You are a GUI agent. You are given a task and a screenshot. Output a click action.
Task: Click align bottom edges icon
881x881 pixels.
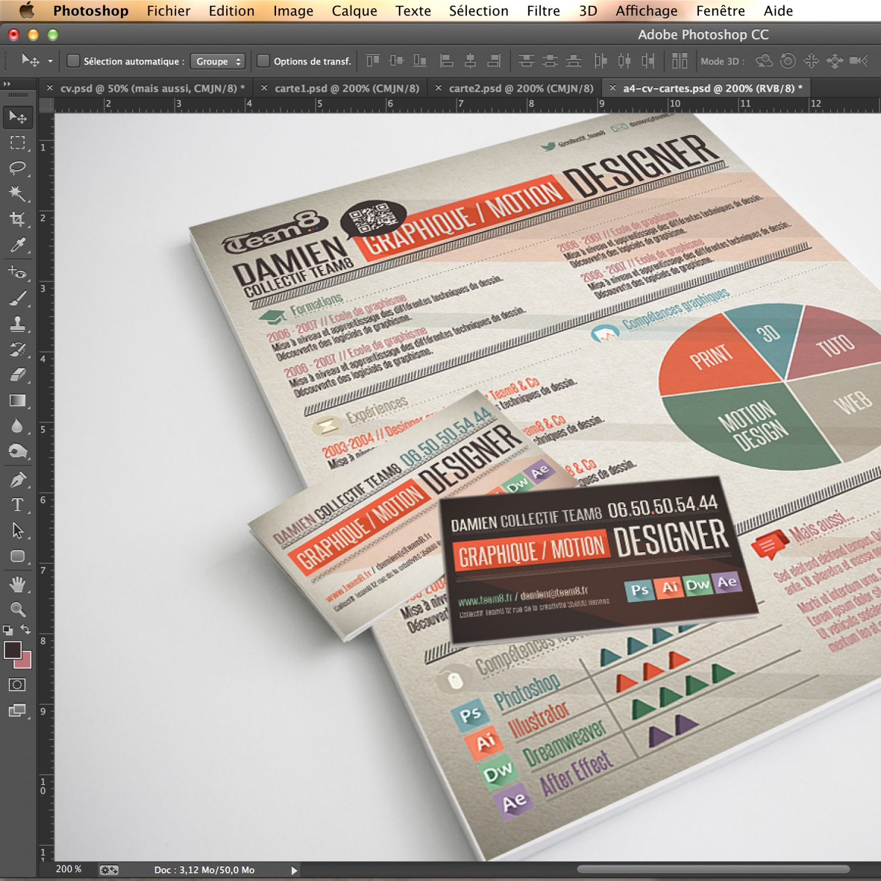point(420,60)
